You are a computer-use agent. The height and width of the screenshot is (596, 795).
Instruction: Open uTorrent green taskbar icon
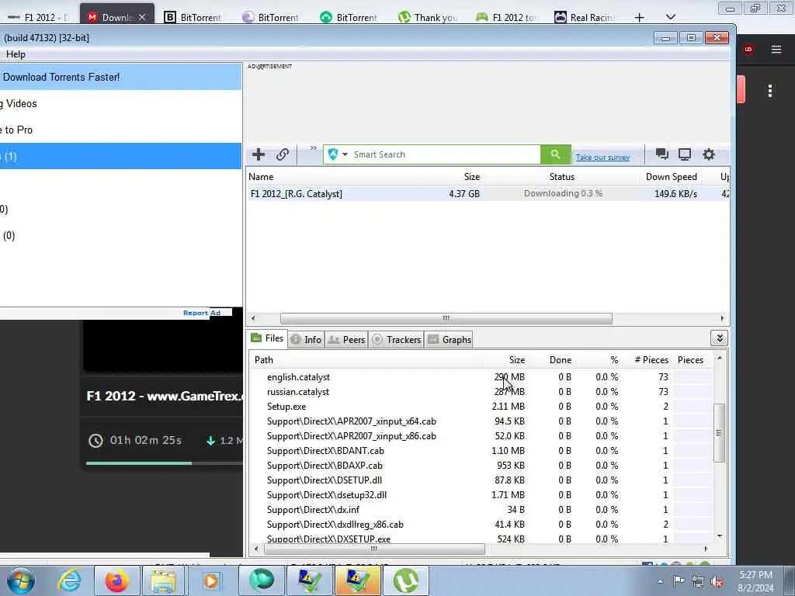405,580
